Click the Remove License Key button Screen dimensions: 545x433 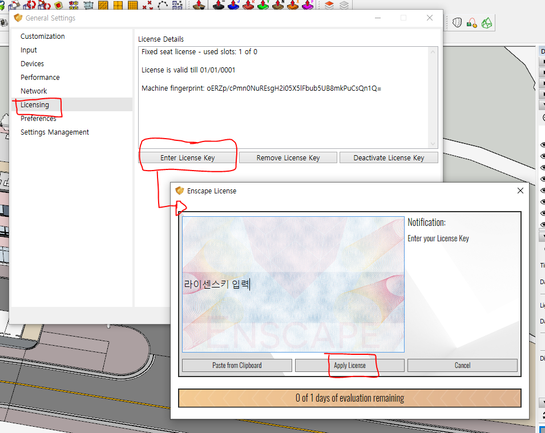coord(288,158)
